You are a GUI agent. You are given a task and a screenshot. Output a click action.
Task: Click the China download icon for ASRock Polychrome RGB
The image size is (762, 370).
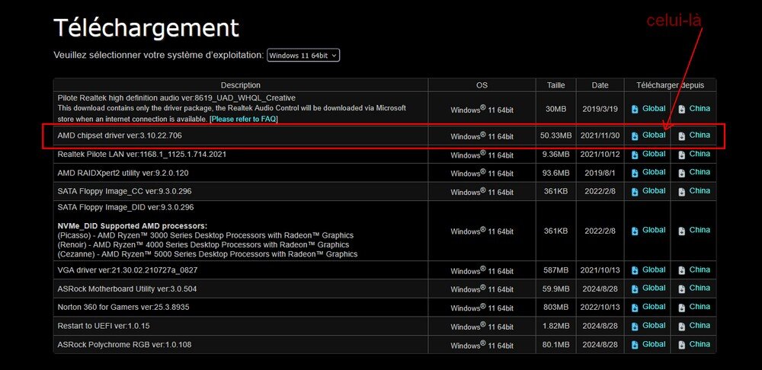click(x=681, y=345)
